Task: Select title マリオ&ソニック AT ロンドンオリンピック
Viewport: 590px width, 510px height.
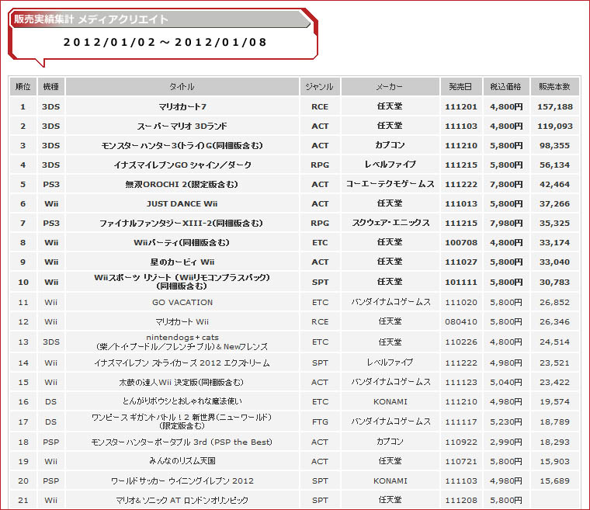Action: pos(182,500)
